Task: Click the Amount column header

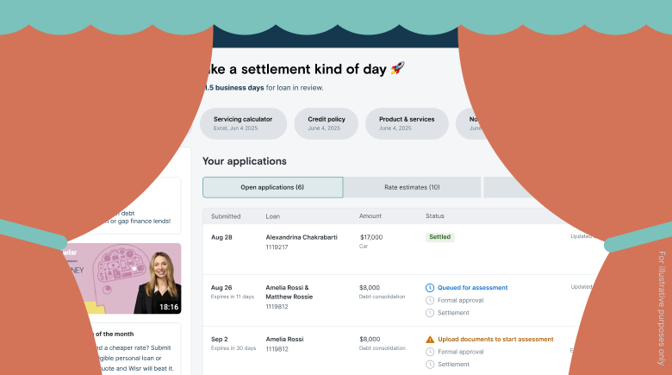Action: click(x=370, y=216)
